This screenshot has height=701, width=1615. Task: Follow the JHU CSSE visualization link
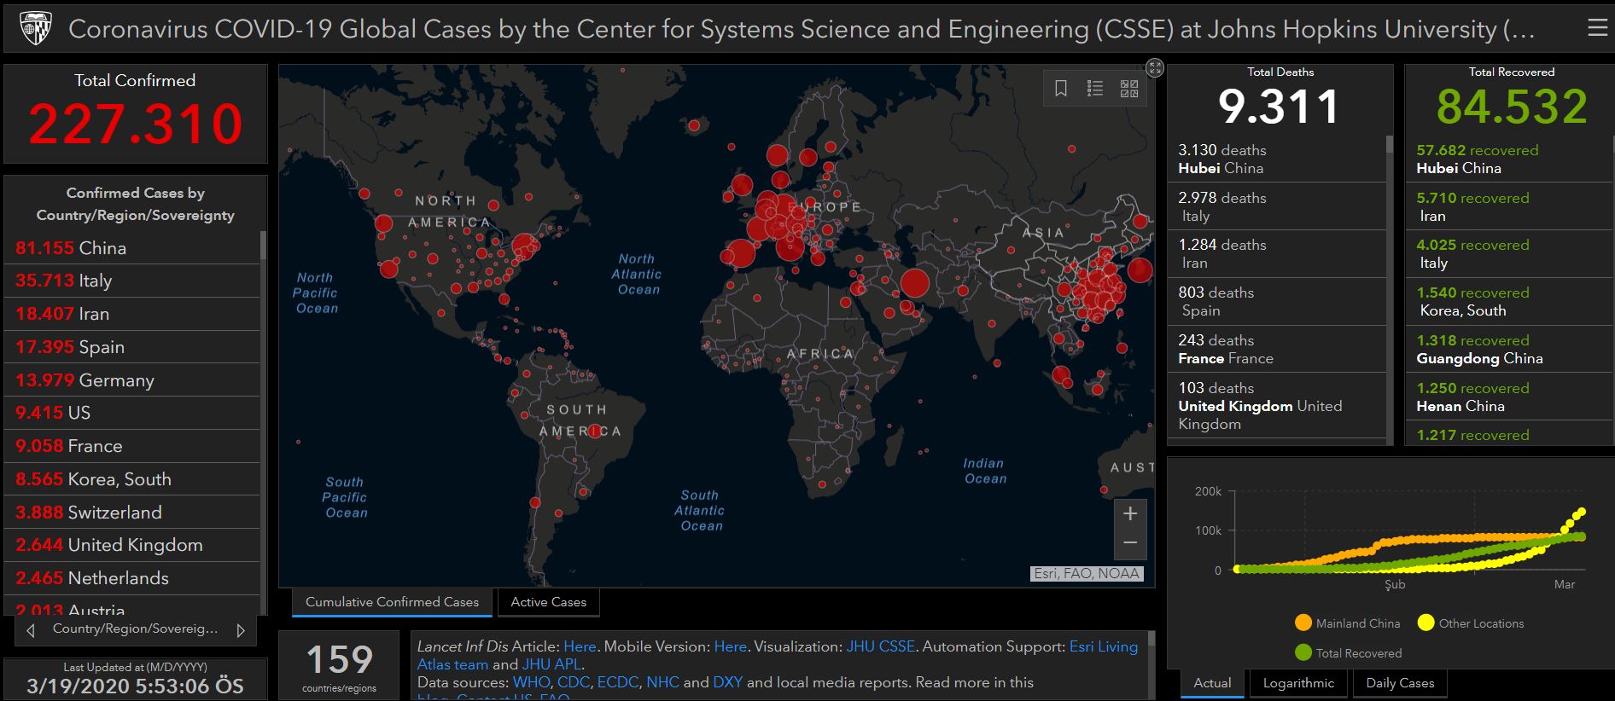(880, 646)
